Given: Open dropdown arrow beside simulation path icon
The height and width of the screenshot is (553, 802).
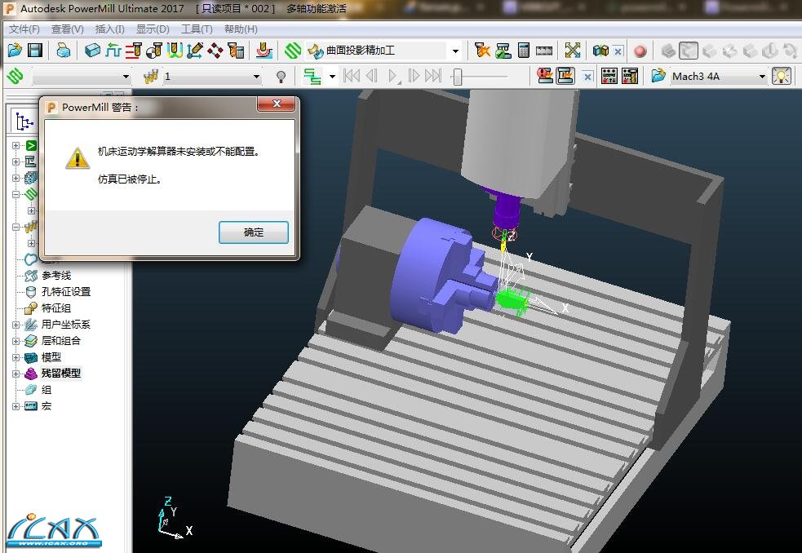Looking at the screenshot, I should pyautogui.click(x=332, y=77).
